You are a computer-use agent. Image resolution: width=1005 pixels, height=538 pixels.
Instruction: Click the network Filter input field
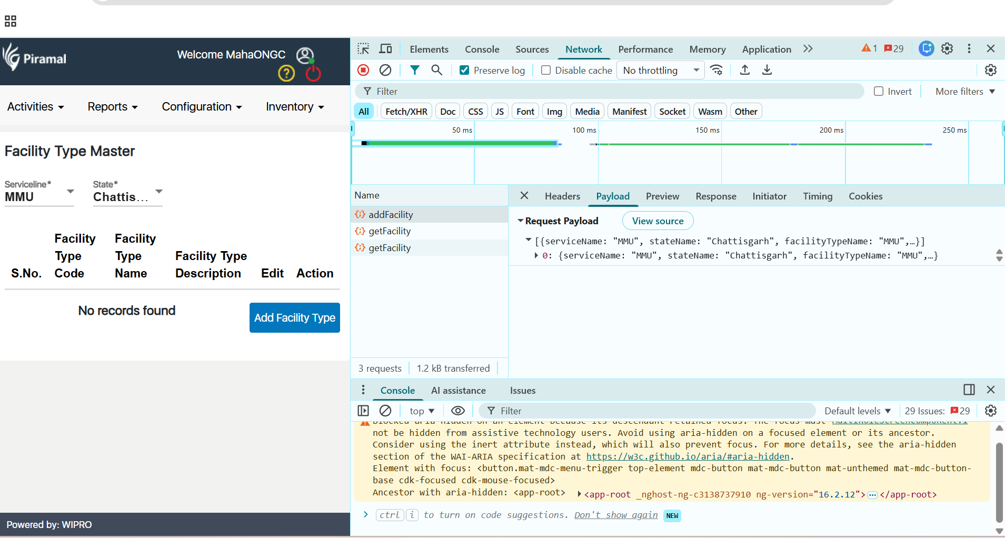point(616,92)
